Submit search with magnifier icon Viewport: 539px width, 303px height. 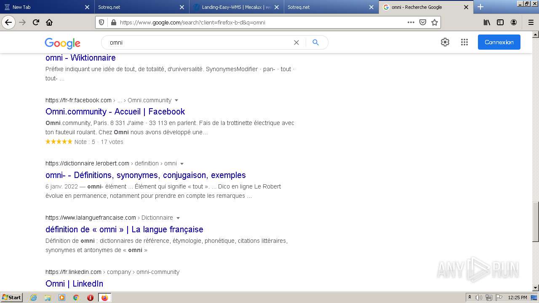(x=315, y=43)
